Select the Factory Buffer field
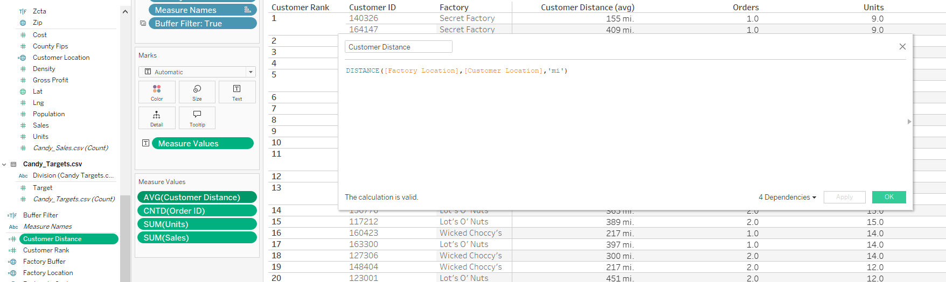Image resolution: width=946 pixels, height=282 pixels. [x=44, y=262]
